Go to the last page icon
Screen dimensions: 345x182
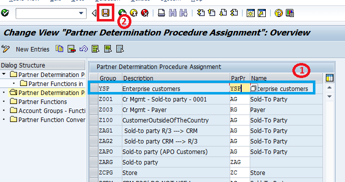234,13
